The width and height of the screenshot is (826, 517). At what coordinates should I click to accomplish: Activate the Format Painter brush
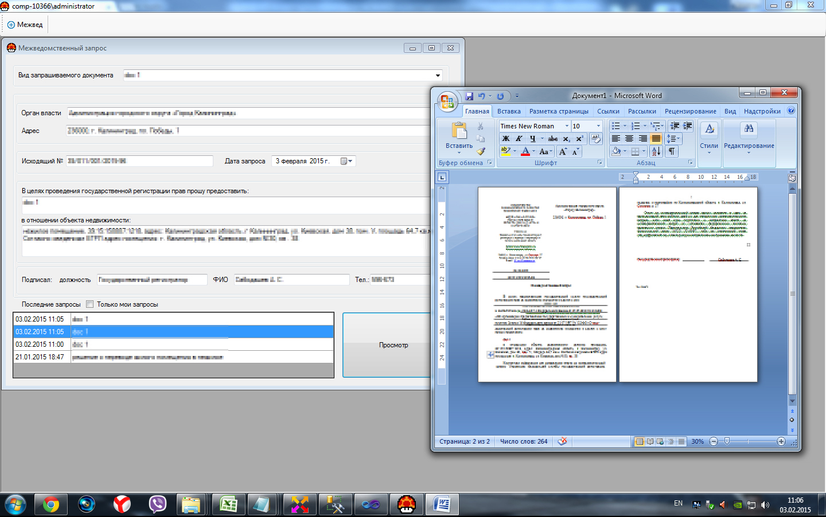click(481, 151)
